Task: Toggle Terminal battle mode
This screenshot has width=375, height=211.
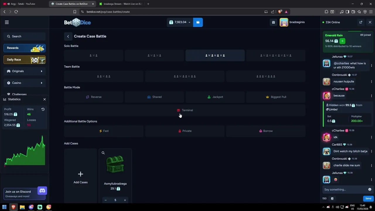Action: [x=185, y=110]
